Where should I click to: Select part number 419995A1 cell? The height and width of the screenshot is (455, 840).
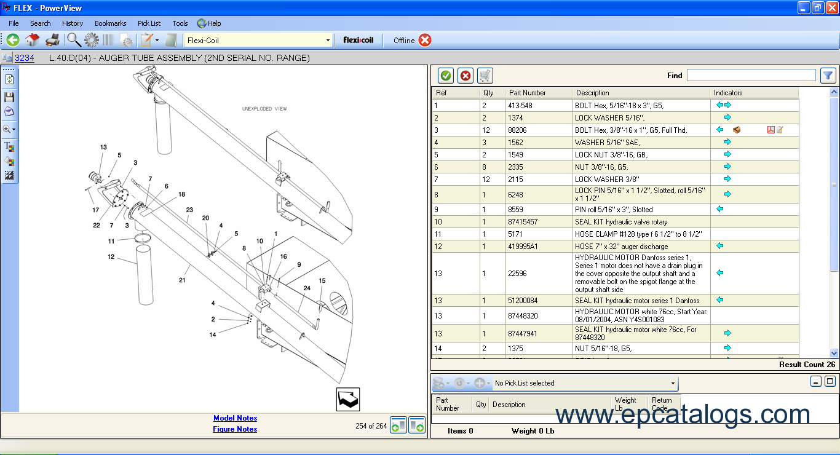pos(539,246)
